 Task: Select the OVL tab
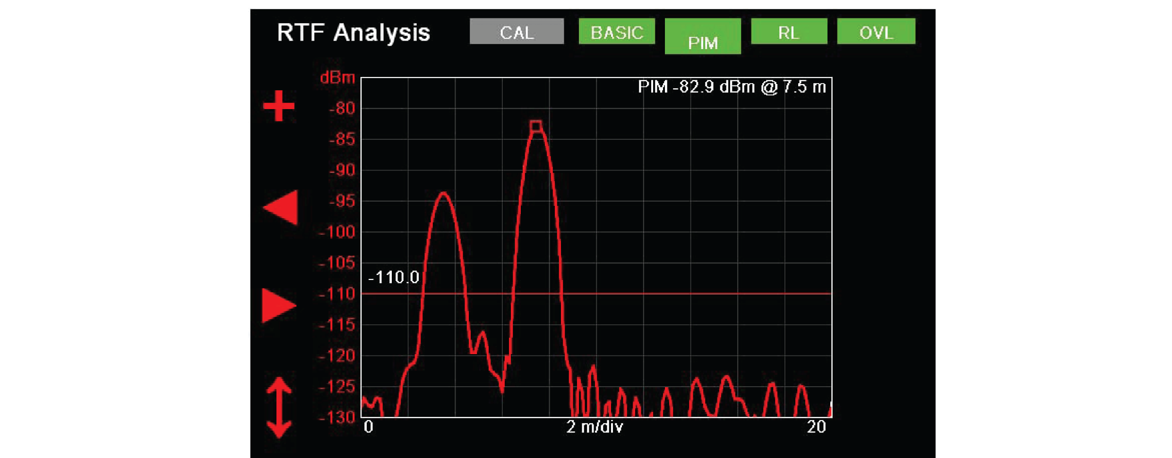click(876, 31)
